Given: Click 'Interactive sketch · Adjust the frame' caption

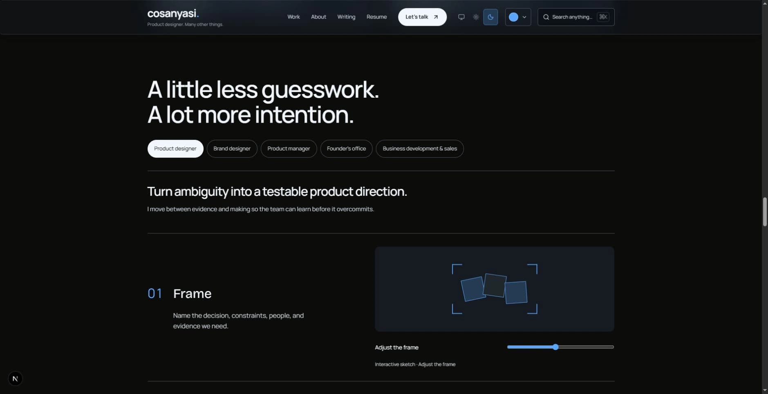Looking at the screenshot, I should pyautogui.click(x=415, y=364).
